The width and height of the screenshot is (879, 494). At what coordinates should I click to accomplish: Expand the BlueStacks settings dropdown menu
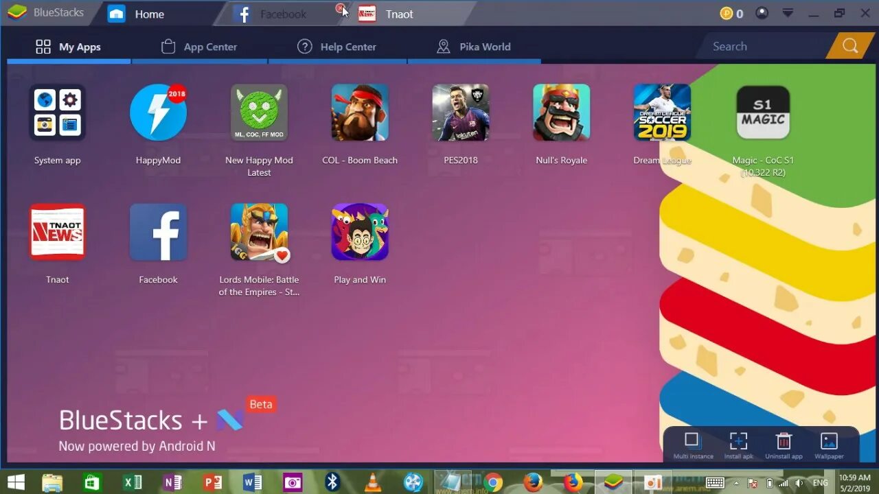[x=788, y=13]
